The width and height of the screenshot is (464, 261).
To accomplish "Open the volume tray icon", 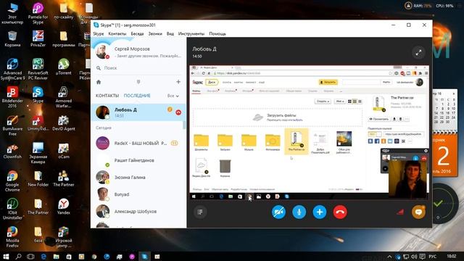I will tap(414, 257).
